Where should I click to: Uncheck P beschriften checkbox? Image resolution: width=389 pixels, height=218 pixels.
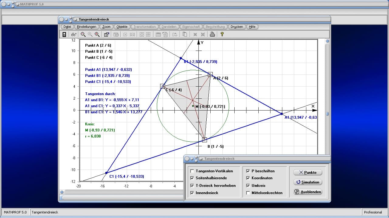(x=248, y=171)
